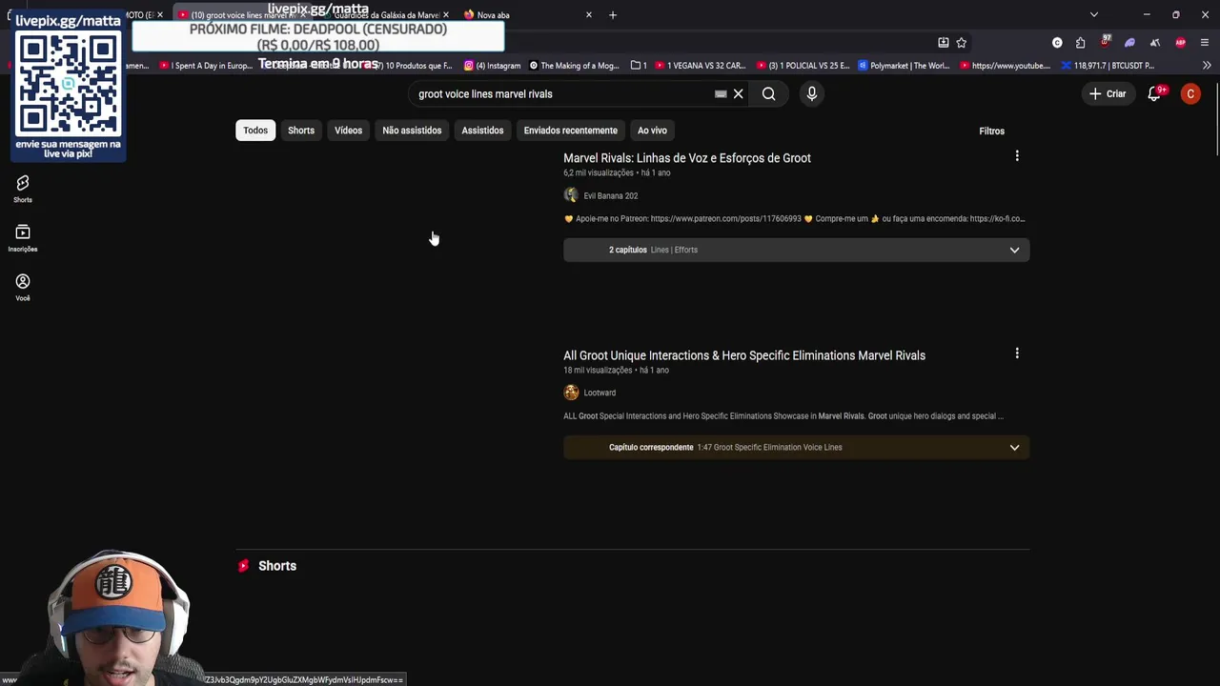Select the Enviados recentemente filter chip

click(570, 131)
